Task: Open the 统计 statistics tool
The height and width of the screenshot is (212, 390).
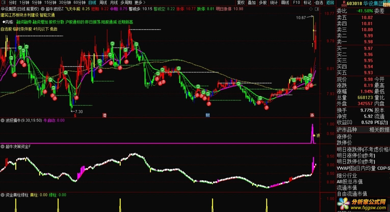Action: 274,3
